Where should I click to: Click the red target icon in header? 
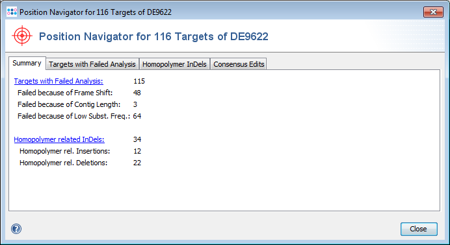click(x=22, y=36)
